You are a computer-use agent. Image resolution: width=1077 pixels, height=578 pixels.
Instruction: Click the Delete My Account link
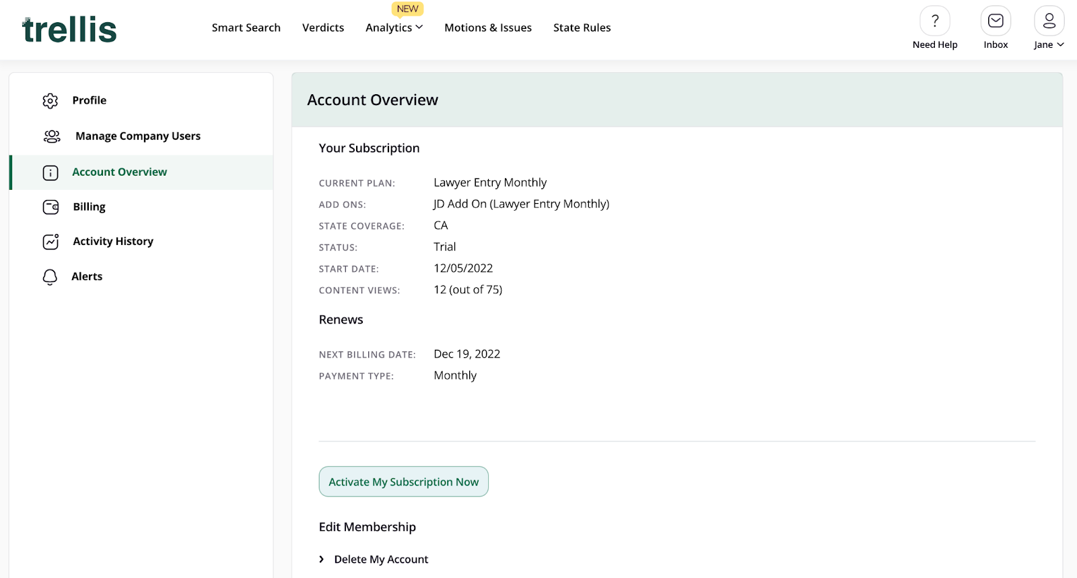381,559
